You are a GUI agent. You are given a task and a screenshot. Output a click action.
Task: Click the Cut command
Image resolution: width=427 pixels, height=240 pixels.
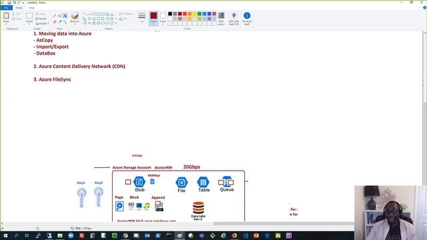point(16,14)
